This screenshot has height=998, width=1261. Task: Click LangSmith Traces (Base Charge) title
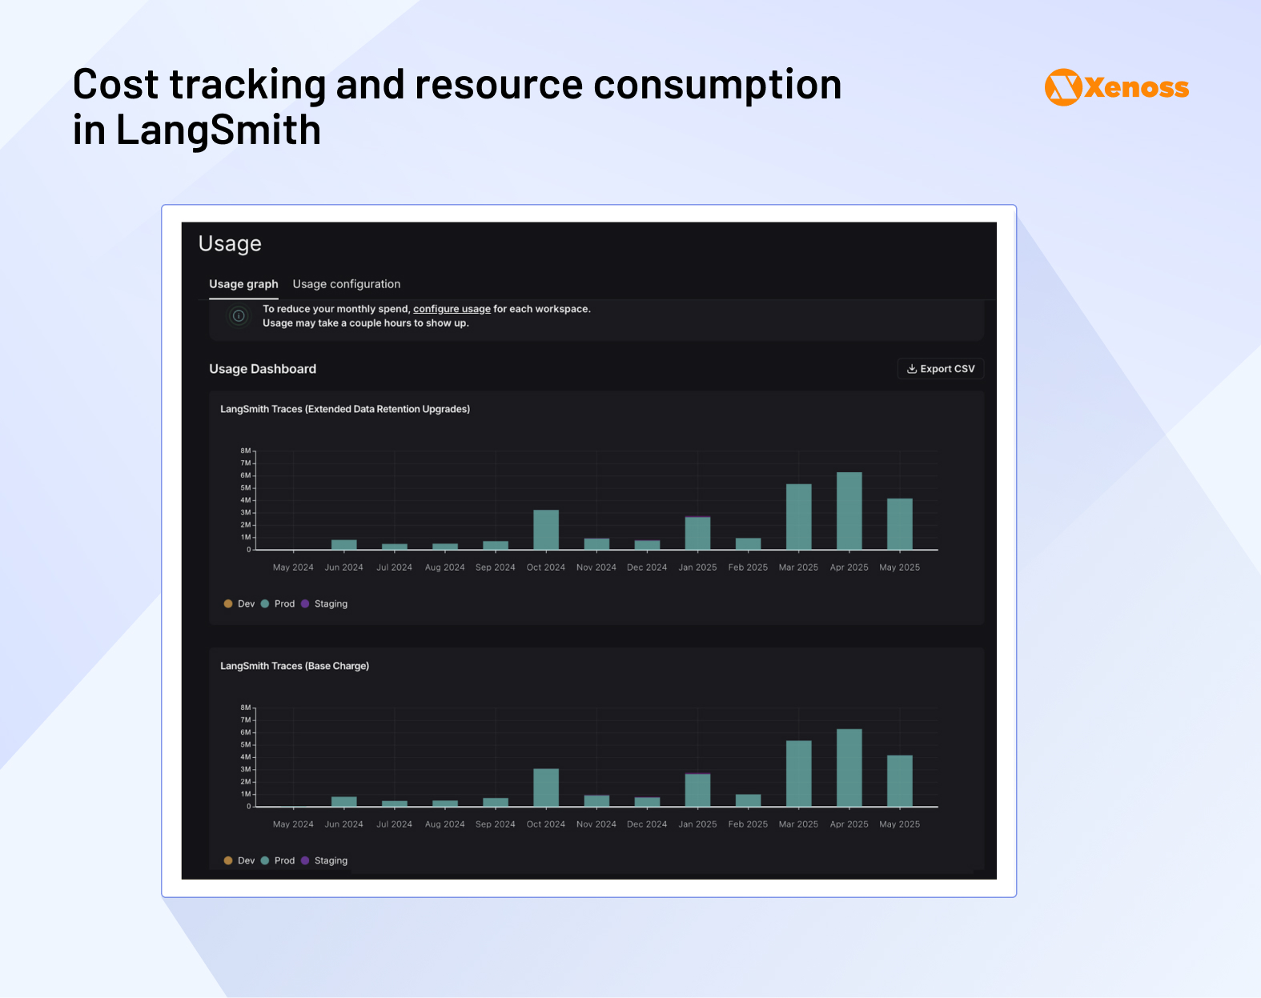[295, 666]
